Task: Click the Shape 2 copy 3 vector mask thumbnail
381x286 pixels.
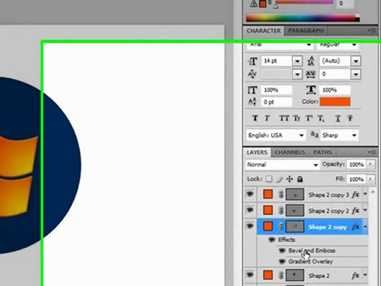Action: (295, 195)
